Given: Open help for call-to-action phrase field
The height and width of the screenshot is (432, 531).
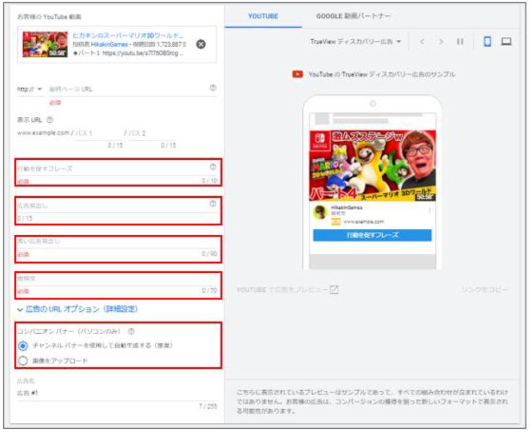Looking at the screenshot, I should (x=213, y=167).
